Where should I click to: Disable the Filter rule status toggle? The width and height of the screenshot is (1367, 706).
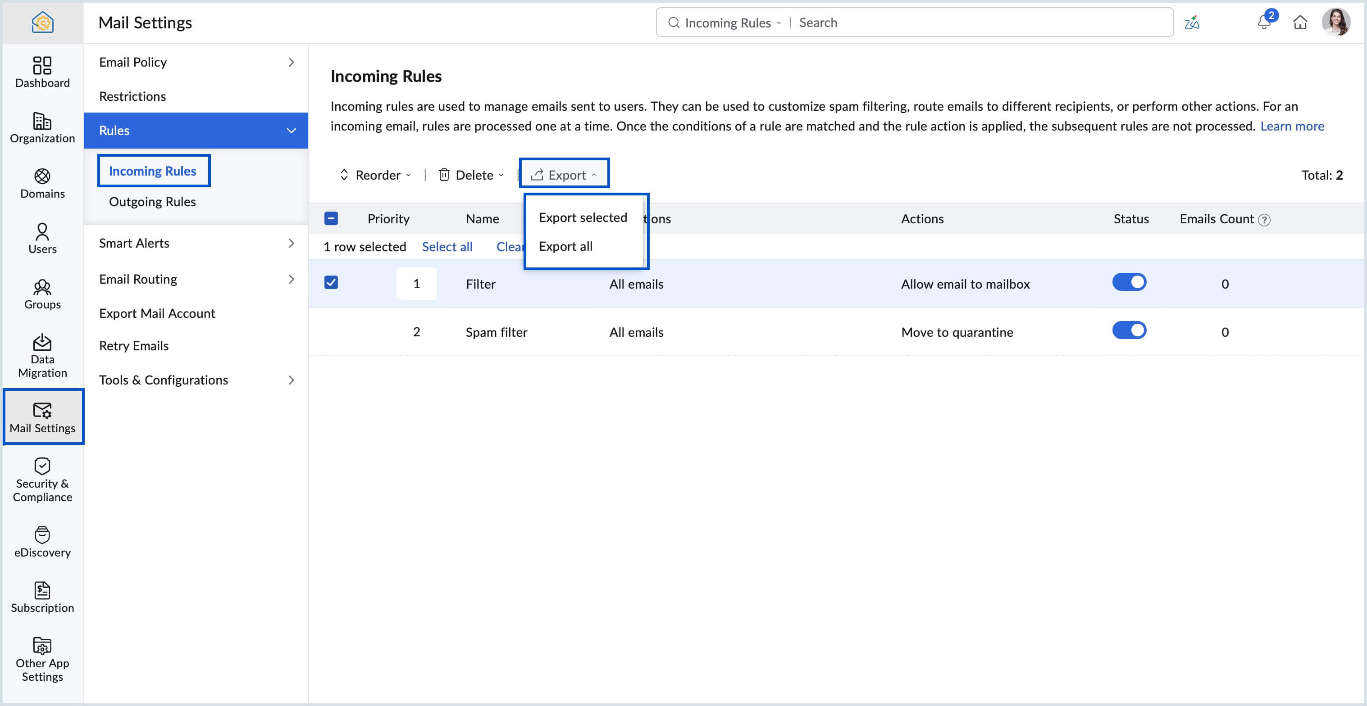pyautogui.click(x=1129, y=282)
